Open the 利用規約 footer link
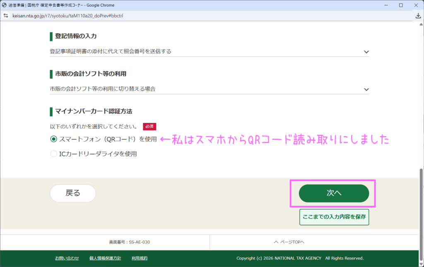424x267 pixels. (140, 258)
